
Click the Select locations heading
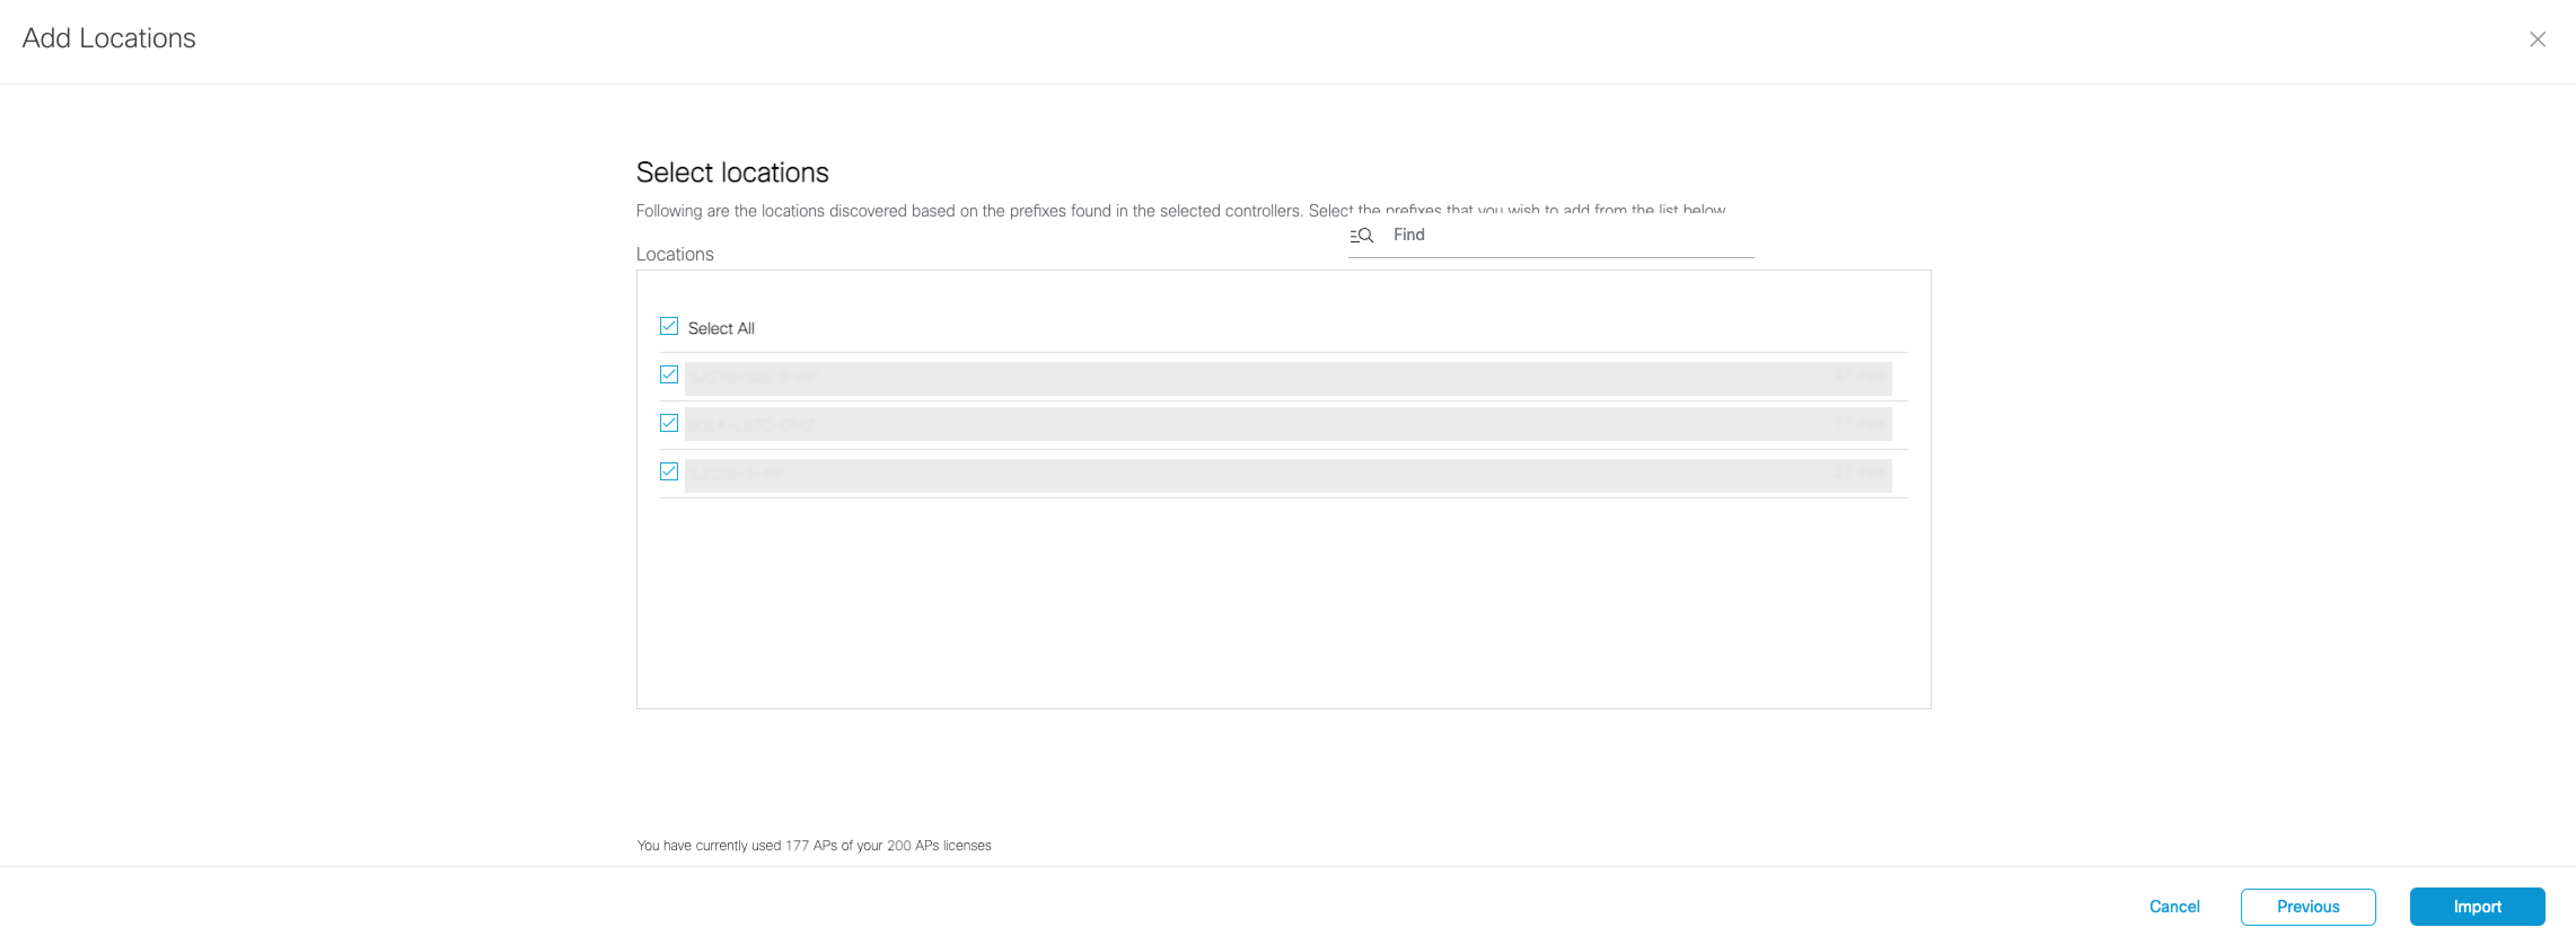(732, 173)
